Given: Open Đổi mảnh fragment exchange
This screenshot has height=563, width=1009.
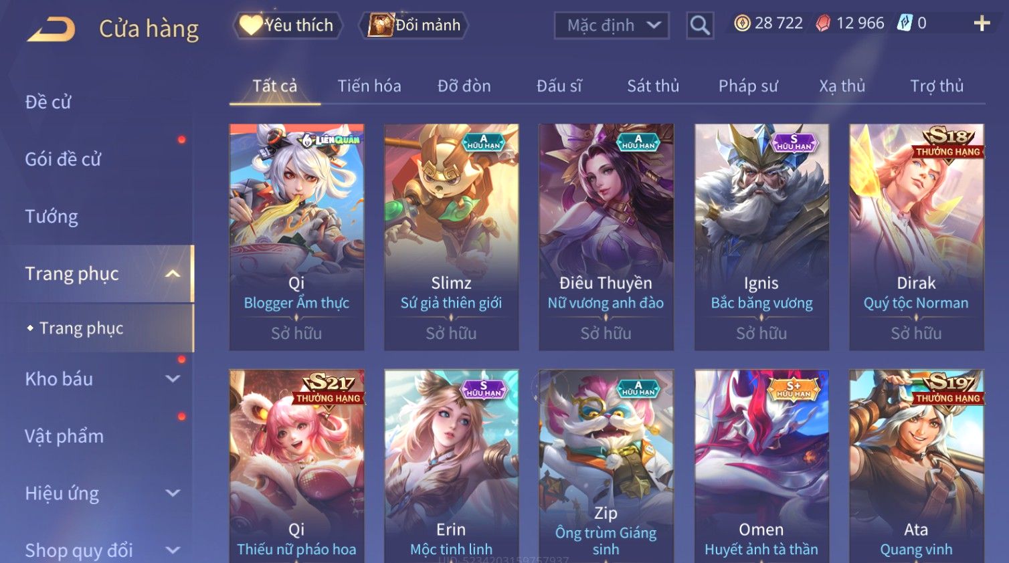Looking at the screenshot, I should coord(414,25).
